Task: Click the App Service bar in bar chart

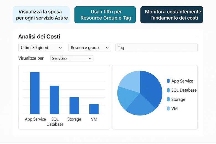Action: [x=35, y=93]
